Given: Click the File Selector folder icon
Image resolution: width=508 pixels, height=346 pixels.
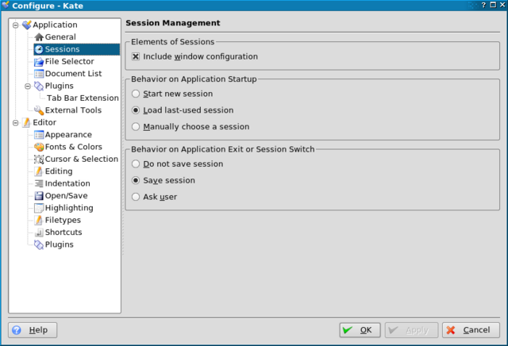Looking at the screenshot, I should click(39, 62).
